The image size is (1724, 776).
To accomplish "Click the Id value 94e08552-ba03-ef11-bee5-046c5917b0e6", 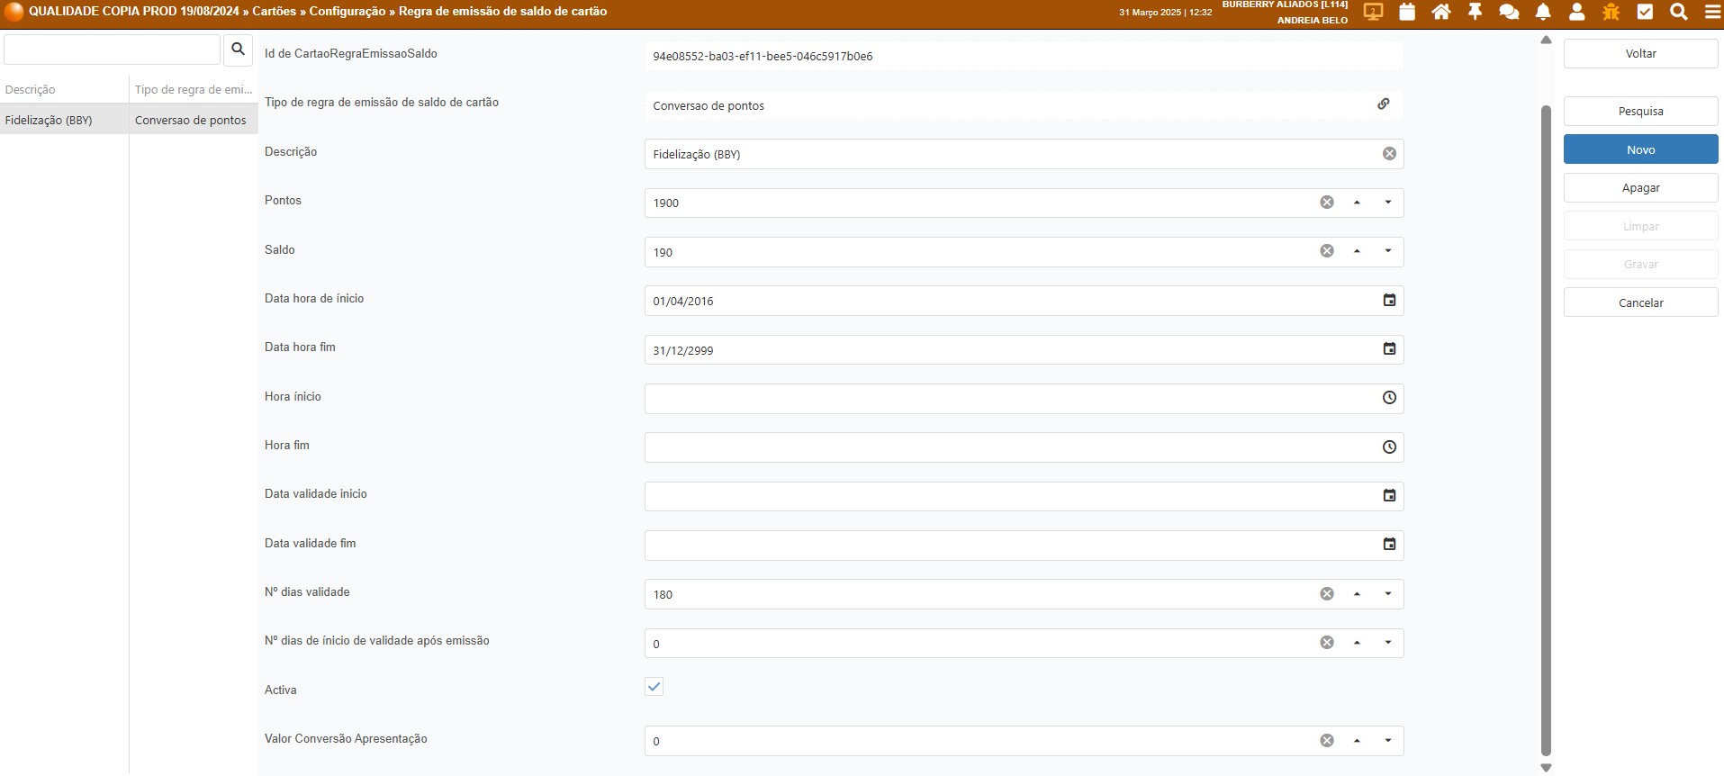I will 763,56.
